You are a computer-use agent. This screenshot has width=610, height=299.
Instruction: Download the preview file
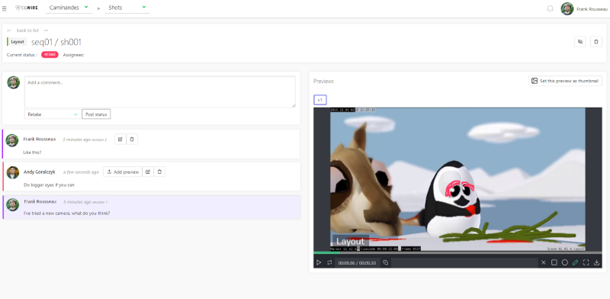(597, 263)
